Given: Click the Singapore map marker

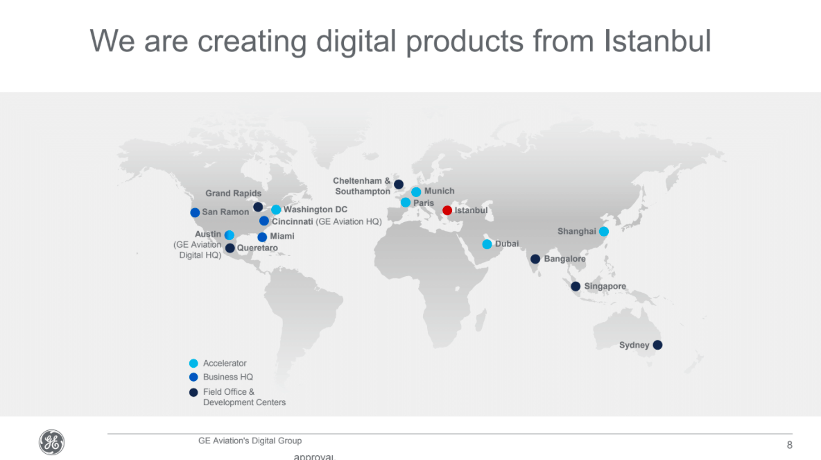Looking at the screenshot, I should [x=576, y=287].
